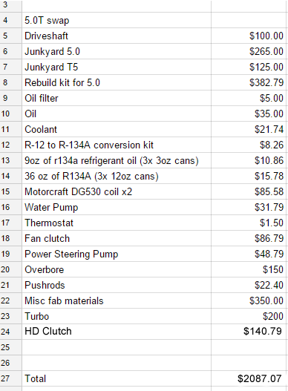Select the Motorcraft DG530 coil x2 cell

pos(117,191)
